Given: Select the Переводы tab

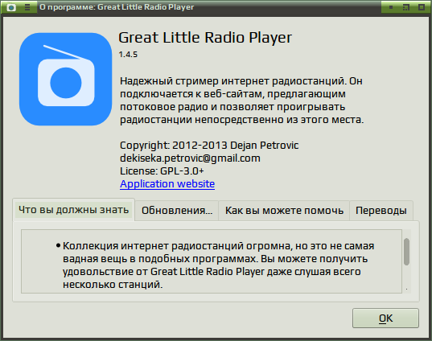Looking at the screenshot, I should [381, 211].
